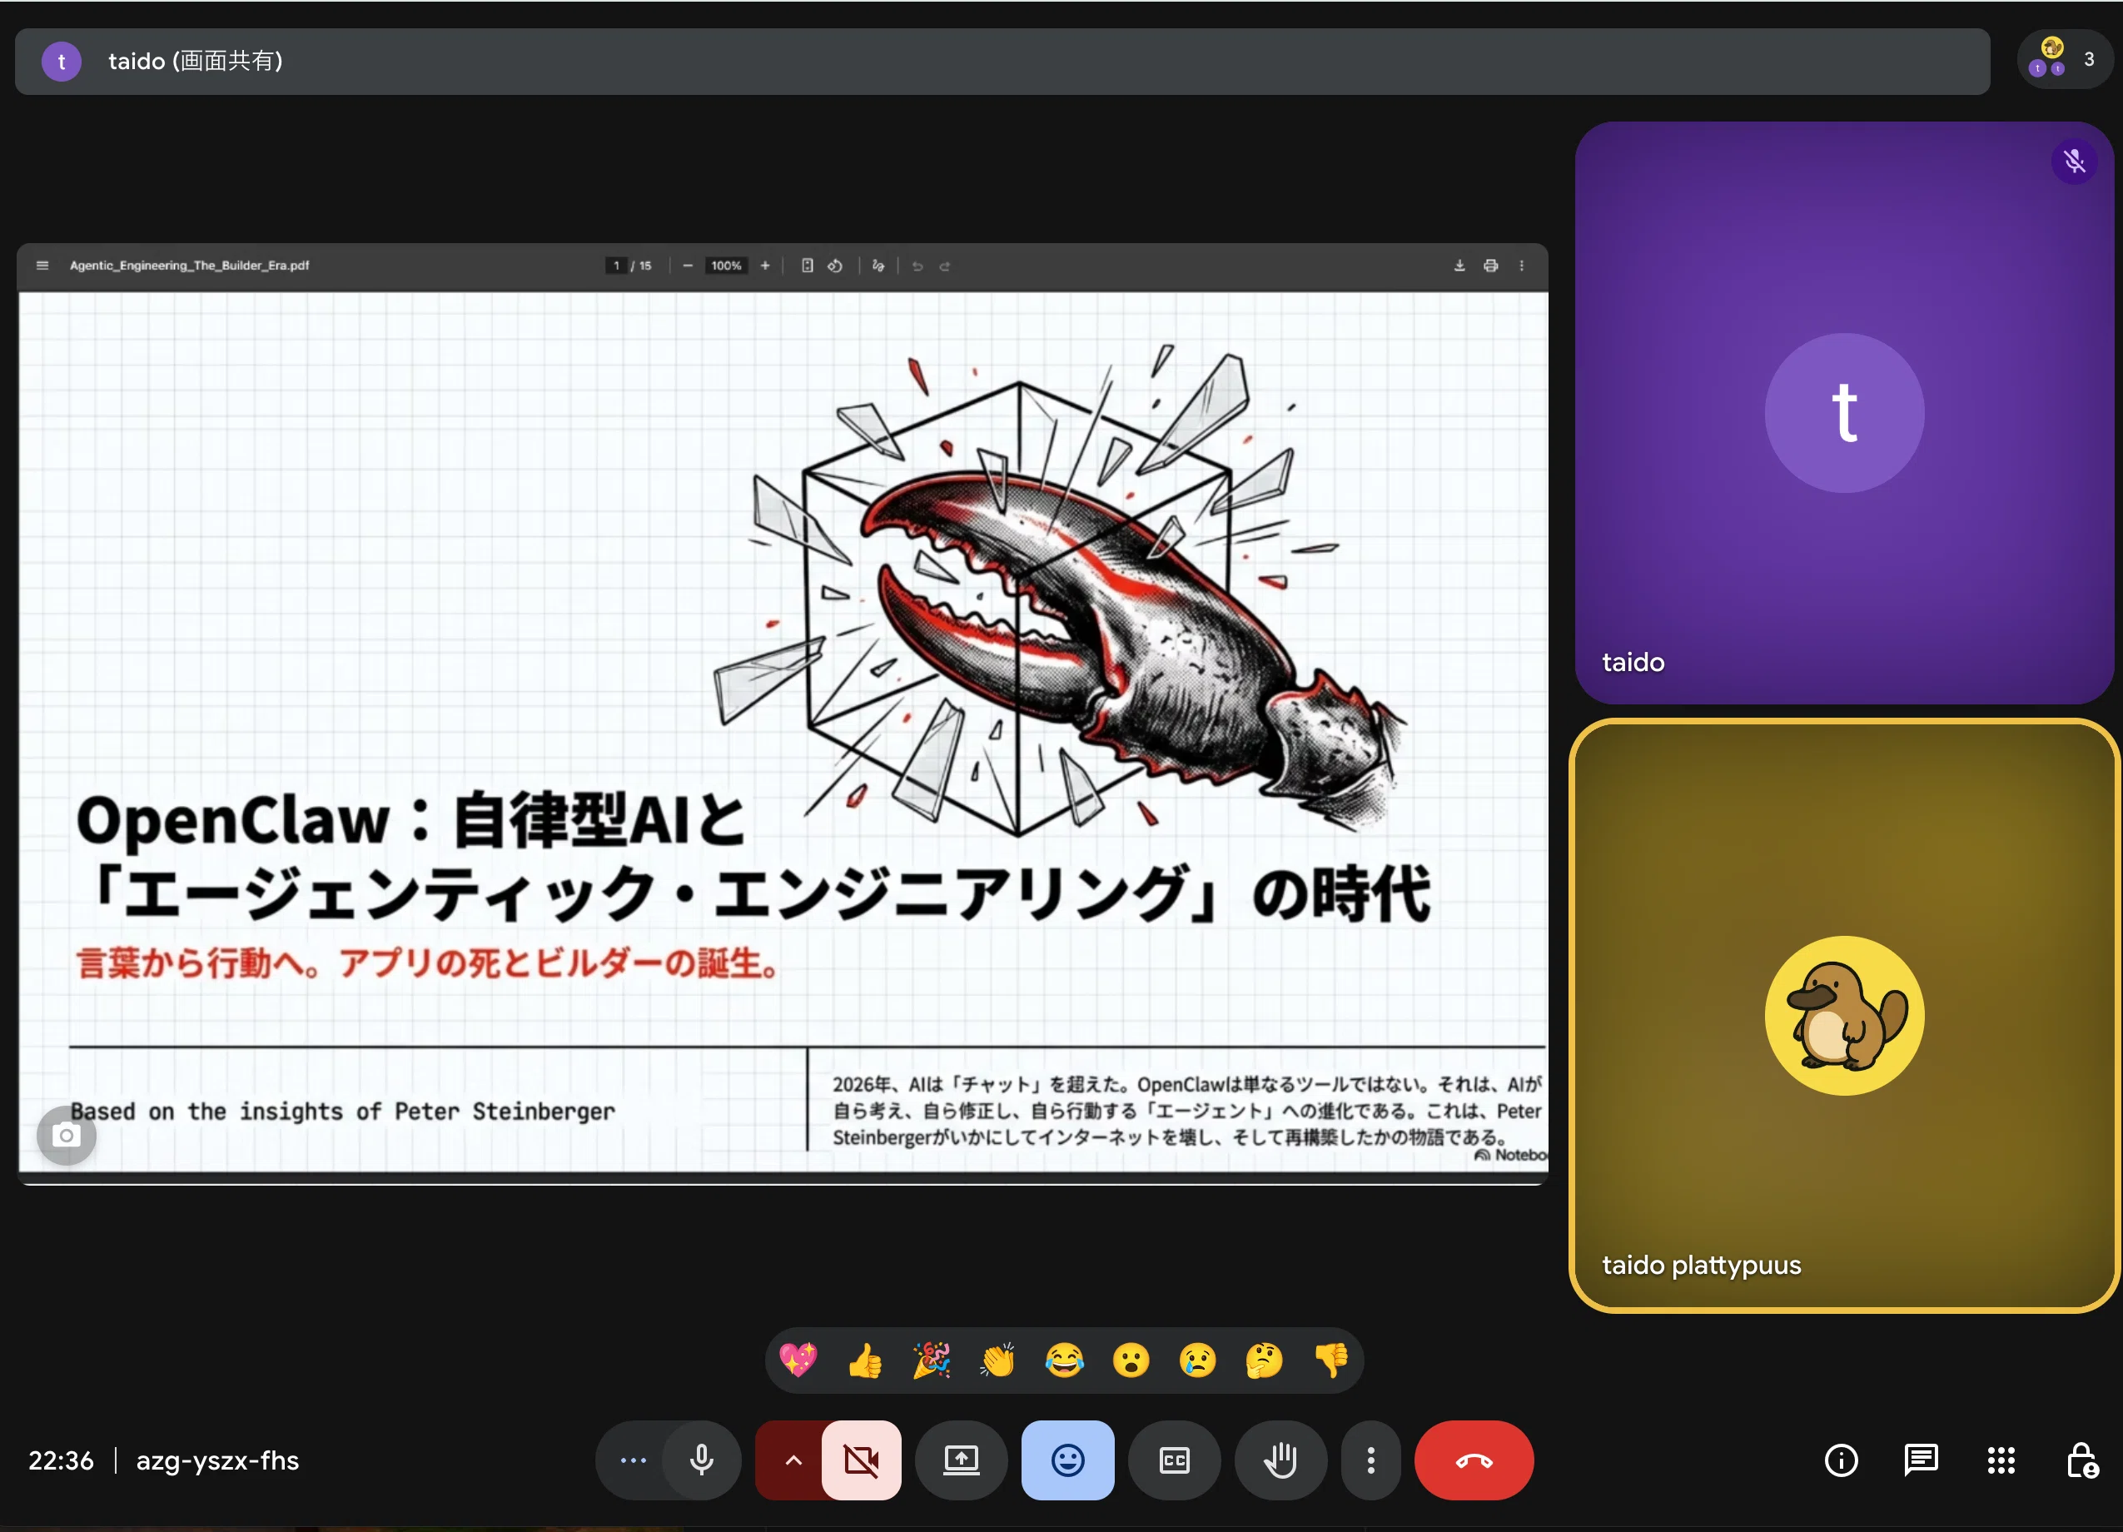Leave the call with the red button
2123x1532 pixels.
[x=1474, y=1460]
